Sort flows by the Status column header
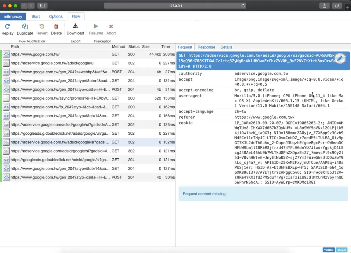 pos(134,46)
